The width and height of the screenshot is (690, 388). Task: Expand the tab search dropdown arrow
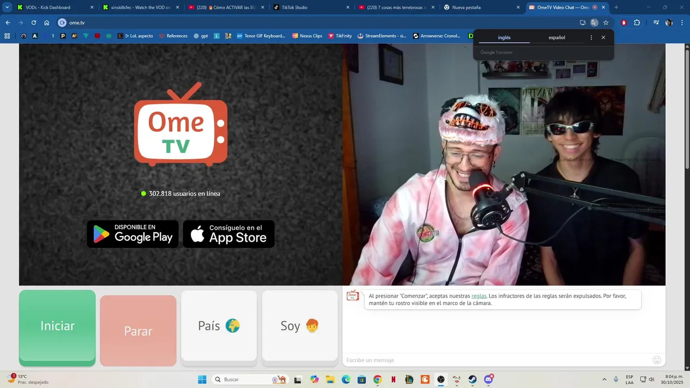coord(7,8)
